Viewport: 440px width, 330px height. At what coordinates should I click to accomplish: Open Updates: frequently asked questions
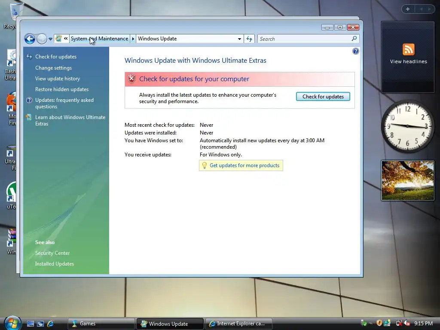[64, 103]
